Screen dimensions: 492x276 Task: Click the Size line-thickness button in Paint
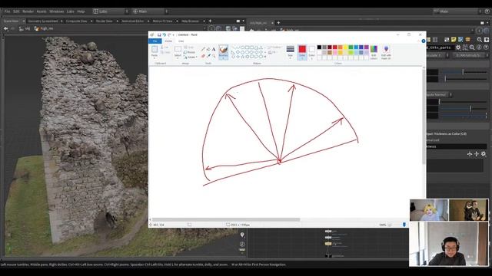[x=291, y=52]
